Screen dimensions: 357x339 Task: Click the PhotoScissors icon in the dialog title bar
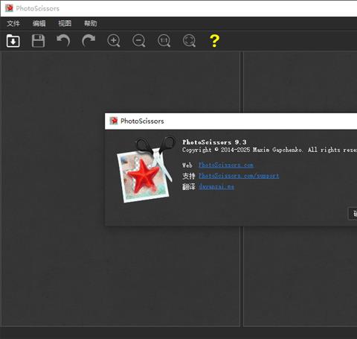[x=114, y=121]
